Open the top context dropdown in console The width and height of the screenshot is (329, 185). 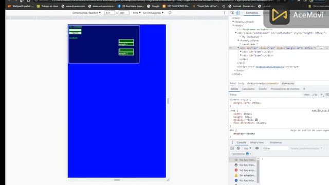coord(247,149)
